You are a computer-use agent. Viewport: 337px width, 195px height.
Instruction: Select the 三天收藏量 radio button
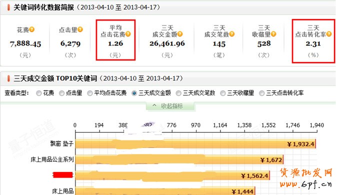click(223, 93)
